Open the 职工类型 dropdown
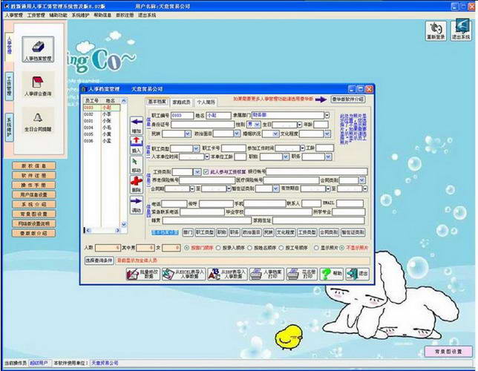This screenshot has width=478, height=371. click(x=196, y=148)
